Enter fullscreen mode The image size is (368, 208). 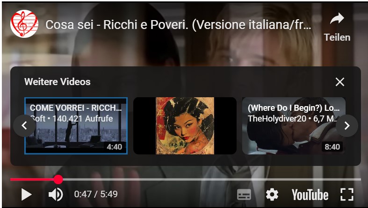(347, 194)
